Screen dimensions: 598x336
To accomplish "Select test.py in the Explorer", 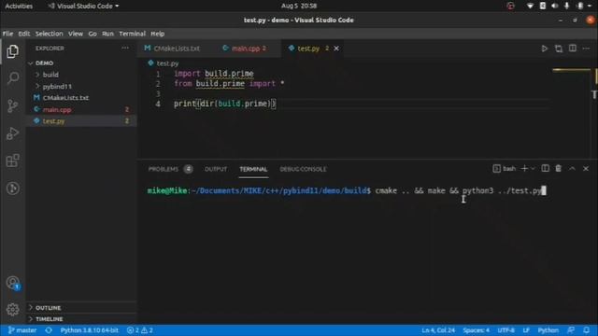I will pyautogui.click(x=53, y=121).
